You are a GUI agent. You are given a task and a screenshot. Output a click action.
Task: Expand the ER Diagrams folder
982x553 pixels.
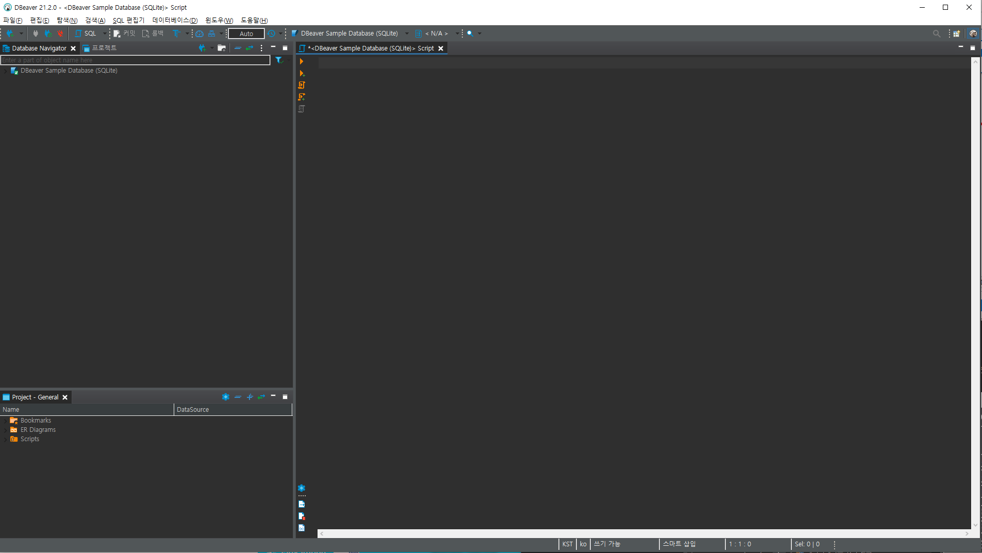click(x=5, y=430)
